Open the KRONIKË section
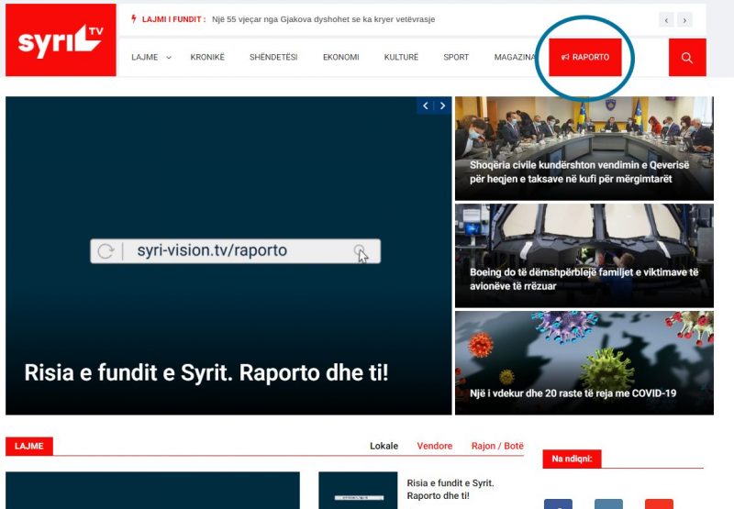Image resolution: width=734 pixels, height=509 pixels. (x=207, y=57)
